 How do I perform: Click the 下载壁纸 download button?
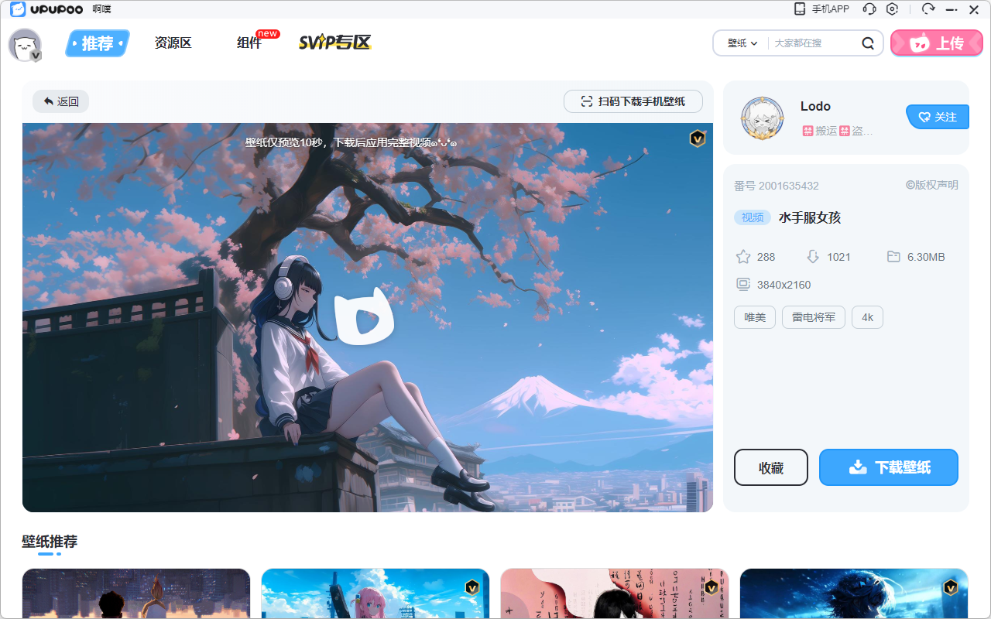click(888, 467)
